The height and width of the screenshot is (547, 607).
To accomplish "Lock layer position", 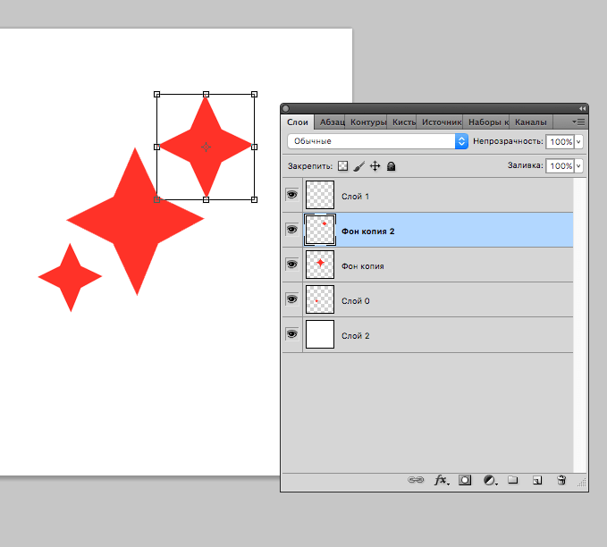I will pyautogui.click(x=375, y=166).
